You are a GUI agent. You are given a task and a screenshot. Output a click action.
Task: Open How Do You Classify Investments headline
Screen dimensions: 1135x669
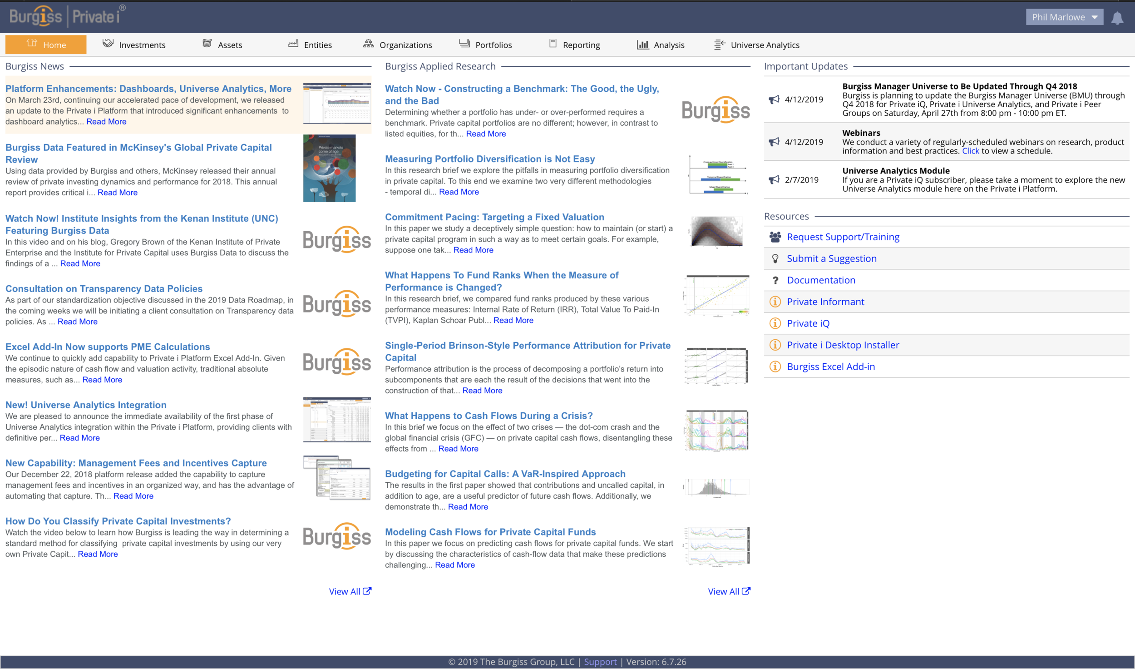118,521
